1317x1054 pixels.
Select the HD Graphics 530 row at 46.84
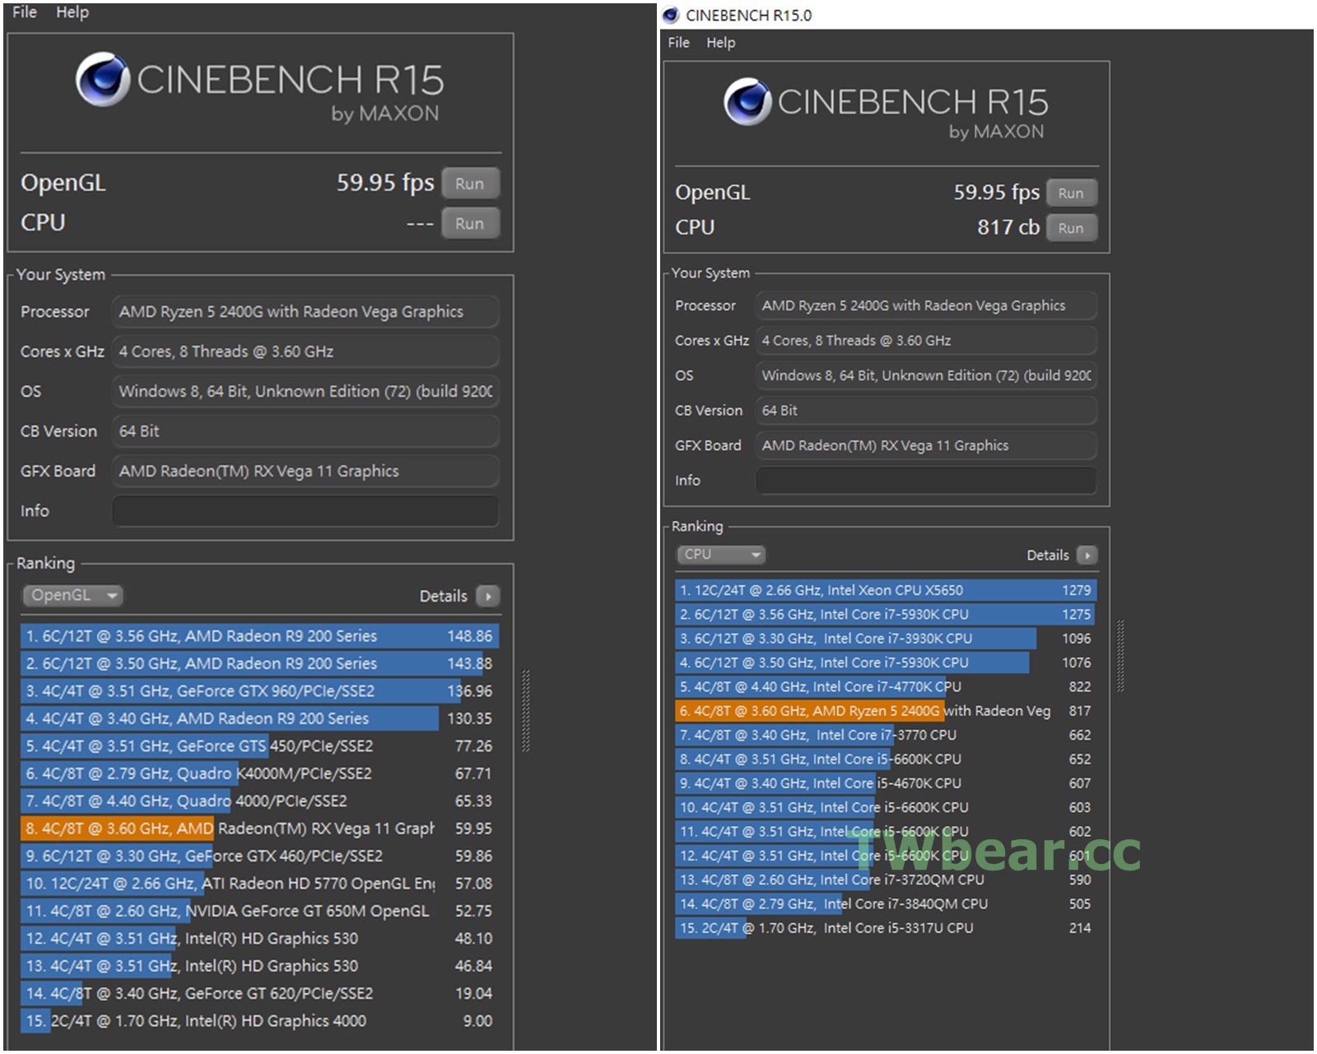(260, 966)
